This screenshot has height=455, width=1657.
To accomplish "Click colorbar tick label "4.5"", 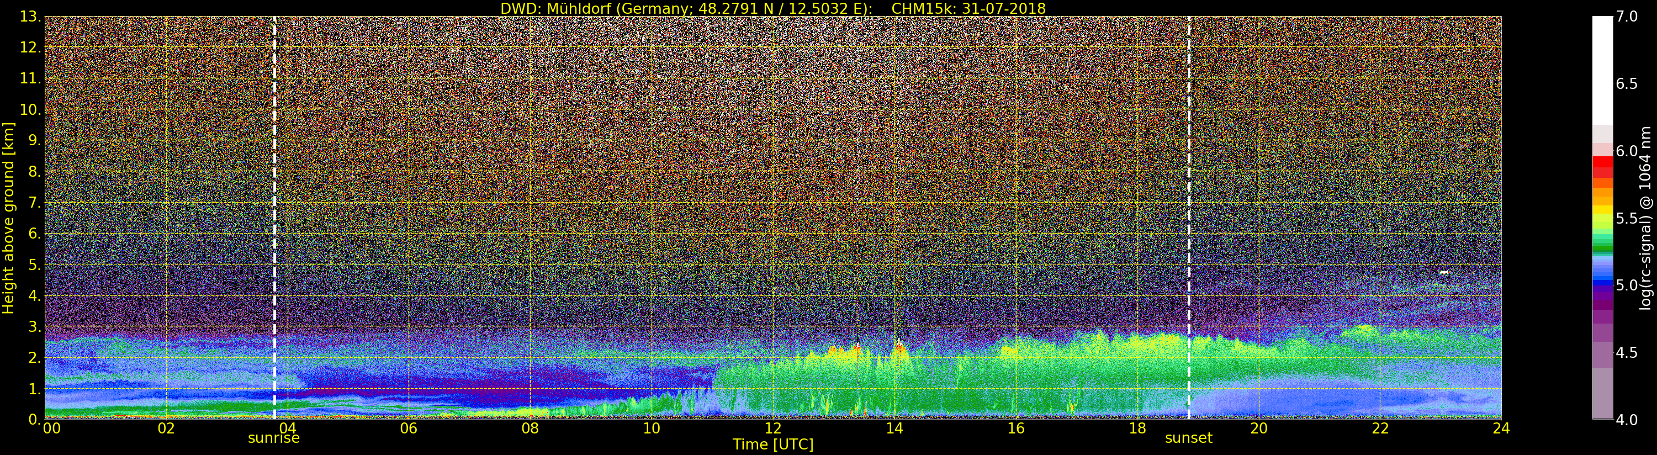I will [1627, 353].
